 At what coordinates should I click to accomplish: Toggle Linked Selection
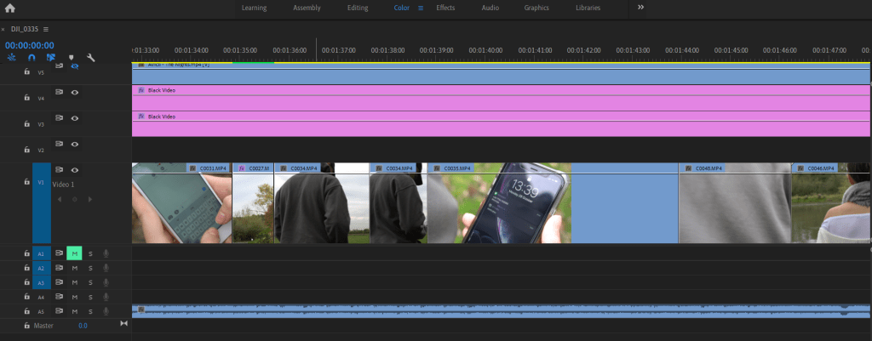pyautogui.click(x=51, y=57)
